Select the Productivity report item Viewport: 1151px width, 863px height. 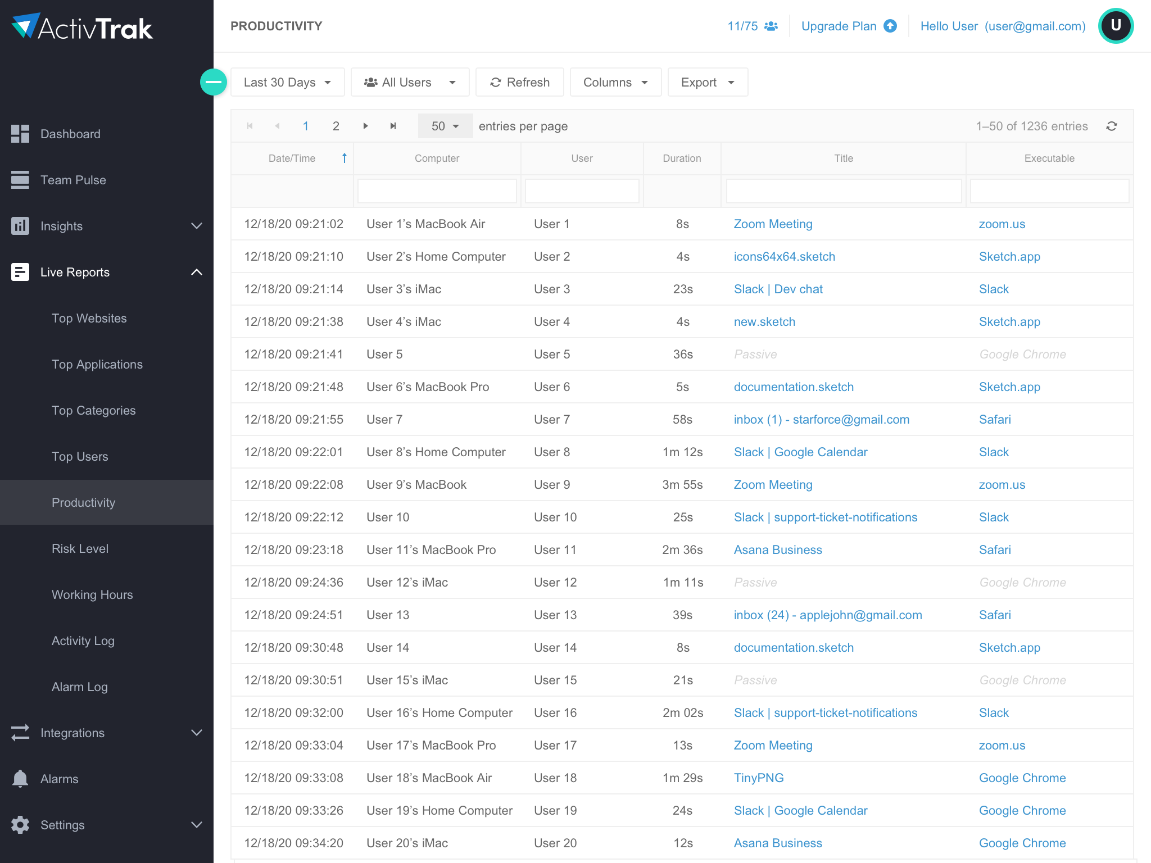[x=107, y=502]
